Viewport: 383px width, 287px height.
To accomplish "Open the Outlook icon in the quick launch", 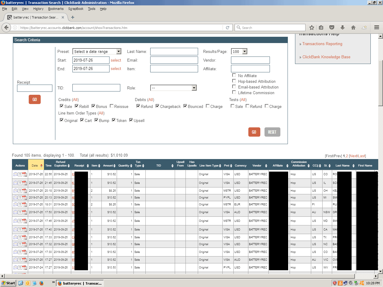I will click(x=28, y=283).
